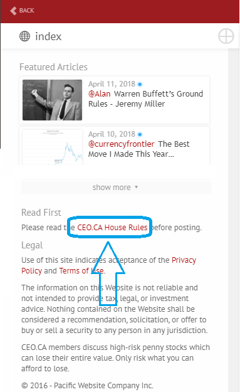Open the CEO.CA House Rules link
This screenshot has width=240, height=392.
(112, 228)
